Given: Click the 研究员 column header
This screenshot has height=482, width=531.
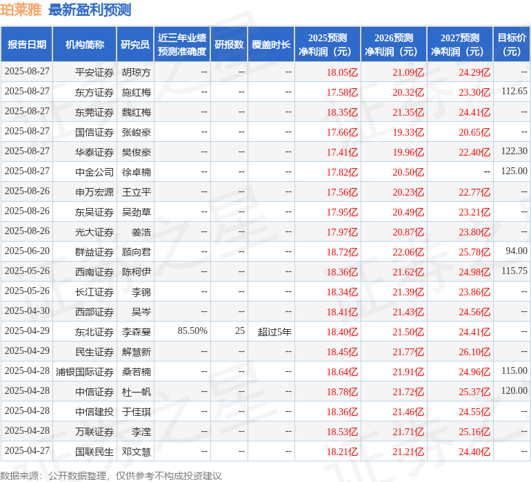Looking at the screenshot, I should [x=134, y=45].
